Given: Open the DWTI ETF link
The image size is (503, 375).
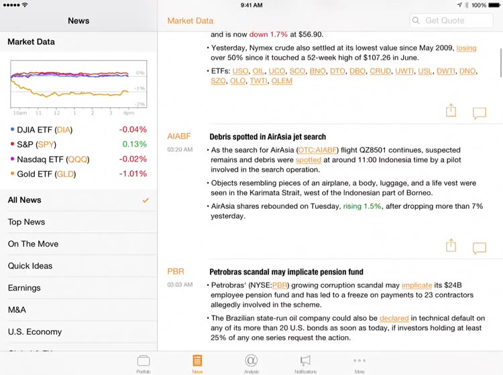Looking at the screenshot, I should (x=445, y=71).
